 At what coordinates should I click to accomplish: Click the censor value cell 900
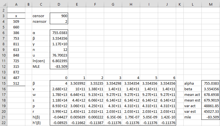click(59, 16)
